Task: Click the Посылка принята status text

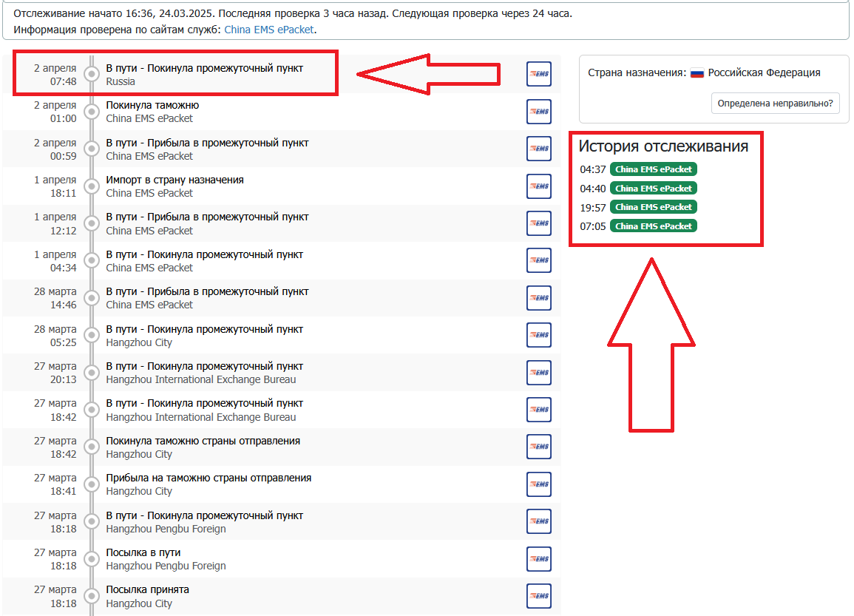Action: click(148, 589)
